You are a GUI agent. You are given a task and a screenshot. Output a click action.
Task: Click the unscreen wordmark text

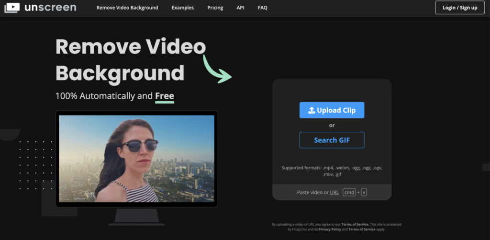(50, 8)
